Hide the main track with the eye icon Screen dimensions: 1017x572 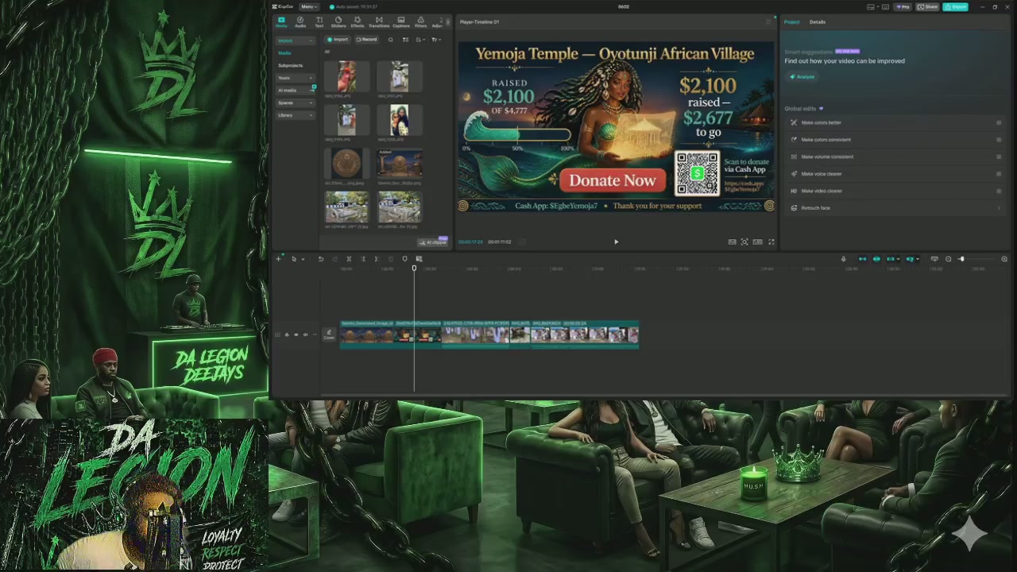tap(296, 334)
